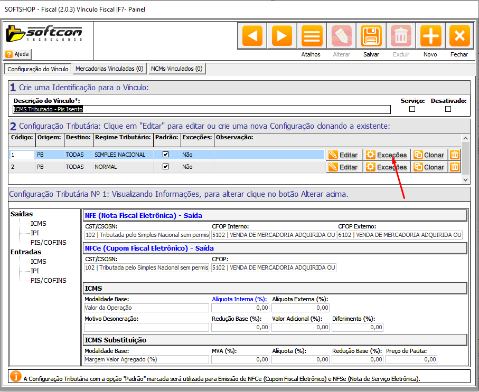
Task: Click the configuration list scrollbar down arrow
Action: (465, 179)
